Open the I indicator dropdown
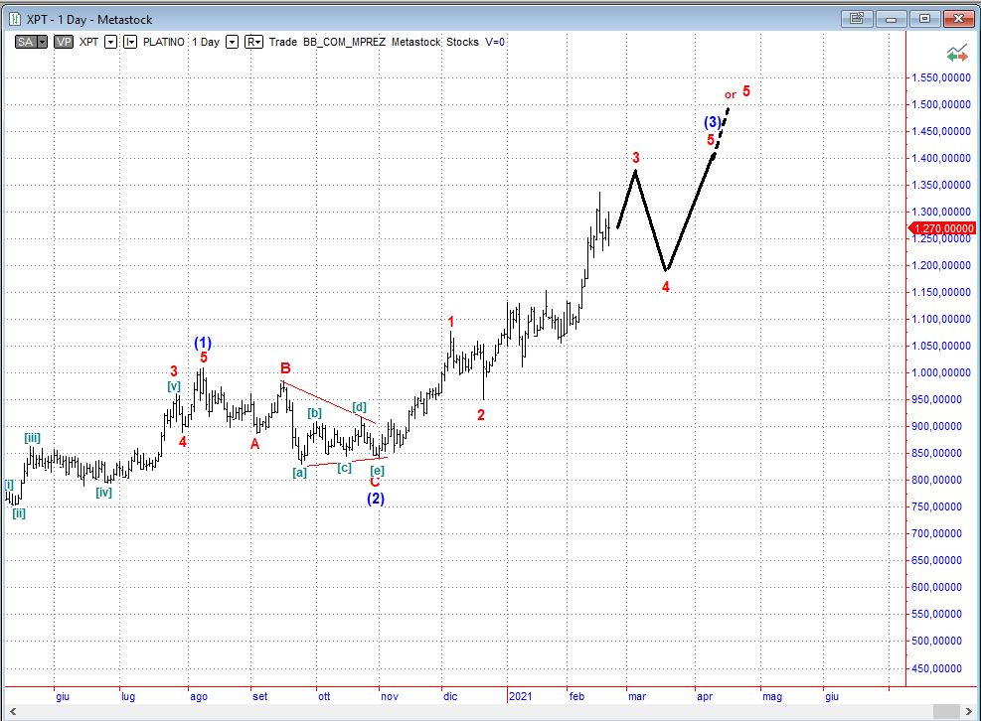 pos(130,42)
